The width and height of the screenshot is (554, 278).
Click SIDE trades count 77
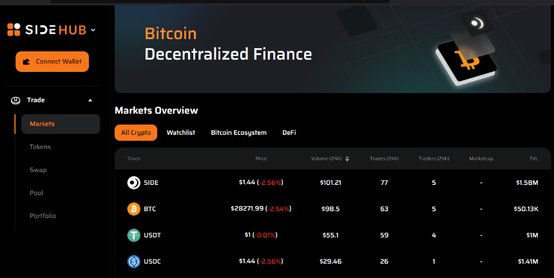pos(384,183)
